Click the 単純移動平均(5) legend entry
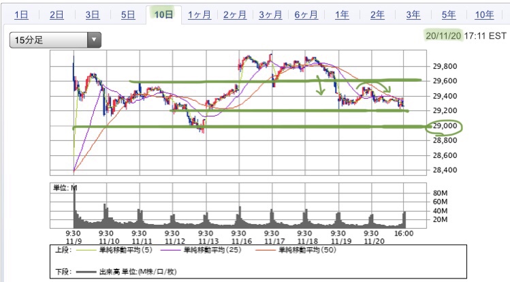The height and width of the screenshot is (282, 510). pos(116,250)
